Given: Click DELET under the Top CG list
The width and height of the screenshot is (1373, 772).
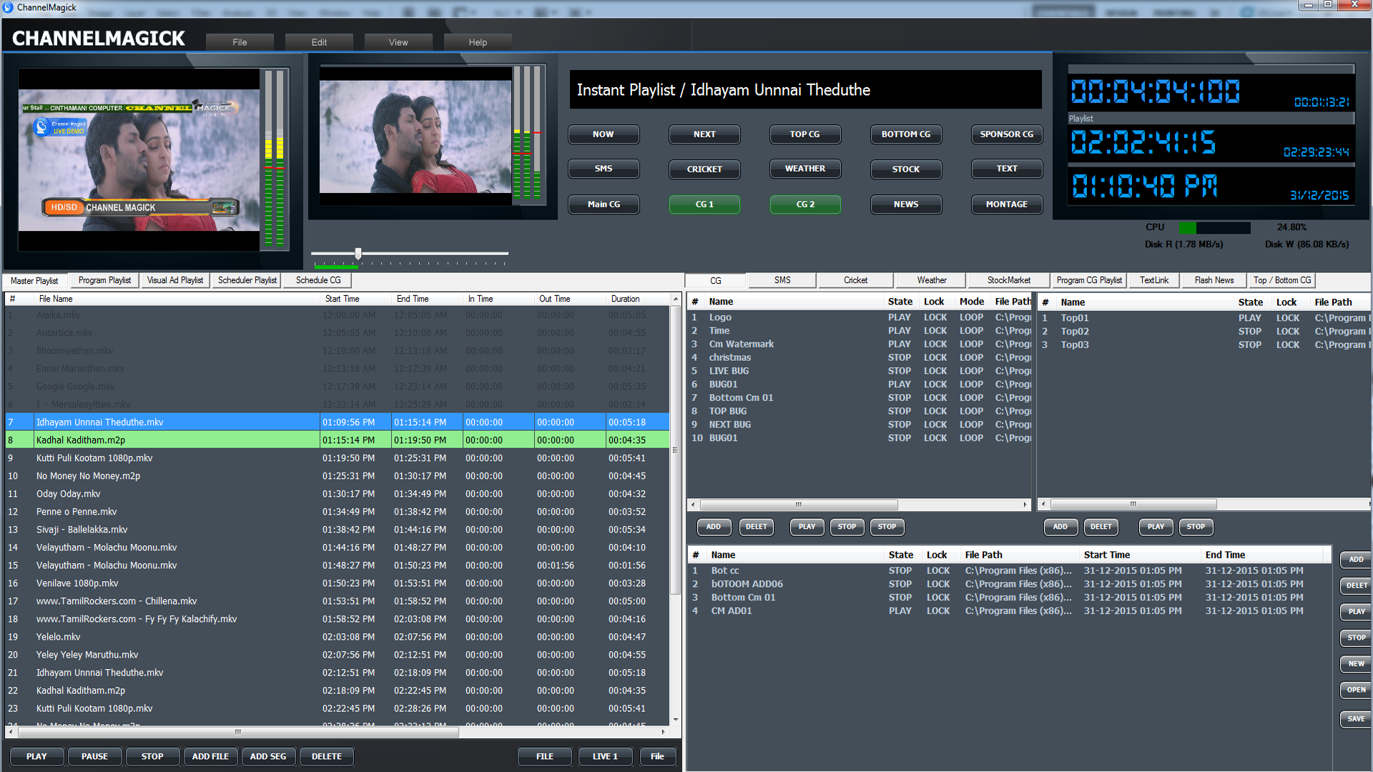Looking at the screenshot, I should click(1101, 527).
